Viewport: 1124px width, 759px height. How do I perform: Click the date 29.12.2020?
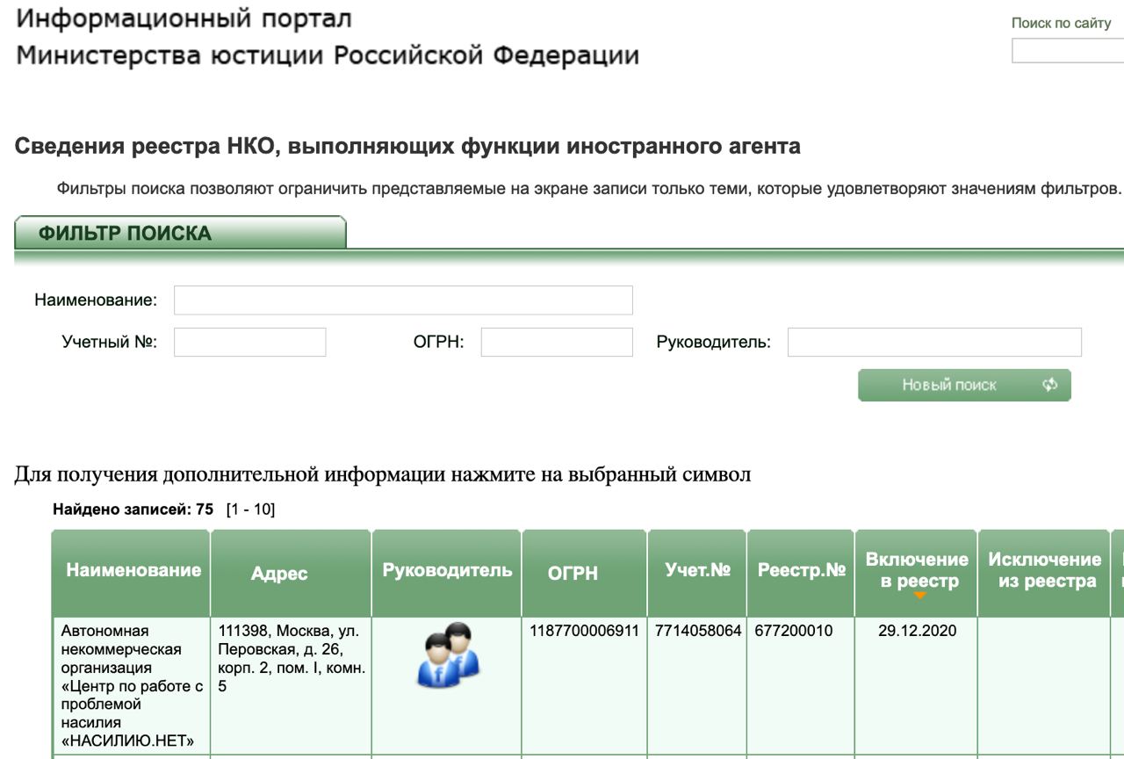pyautogui.click(x=917, y=631)
